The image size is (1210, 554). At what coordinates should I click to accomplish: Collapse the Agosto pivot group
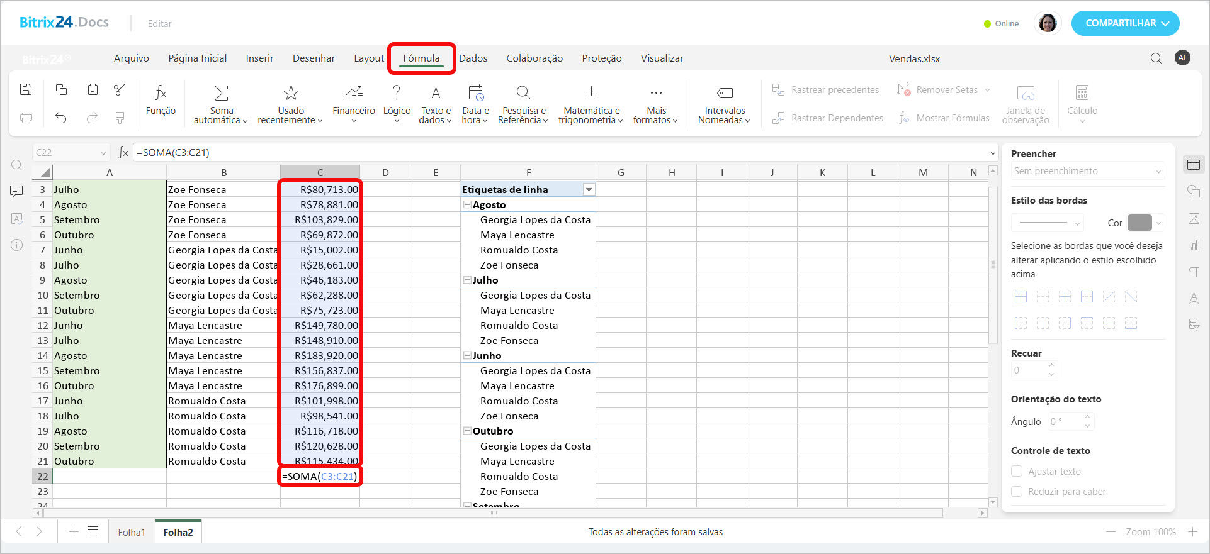tap(468, 204)
